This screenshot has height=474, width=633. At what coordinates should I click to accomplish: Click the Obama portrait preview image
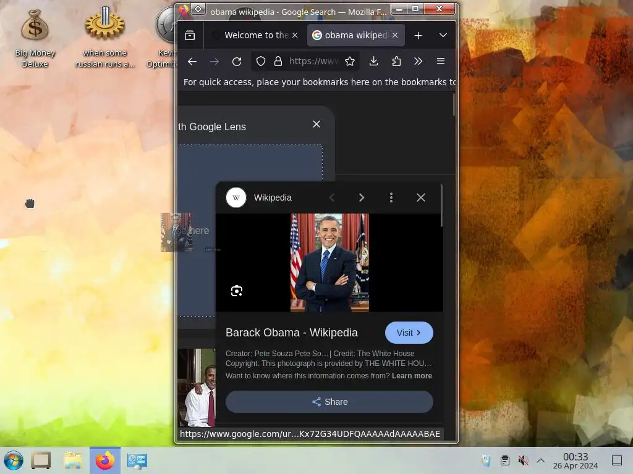[329, 262]
